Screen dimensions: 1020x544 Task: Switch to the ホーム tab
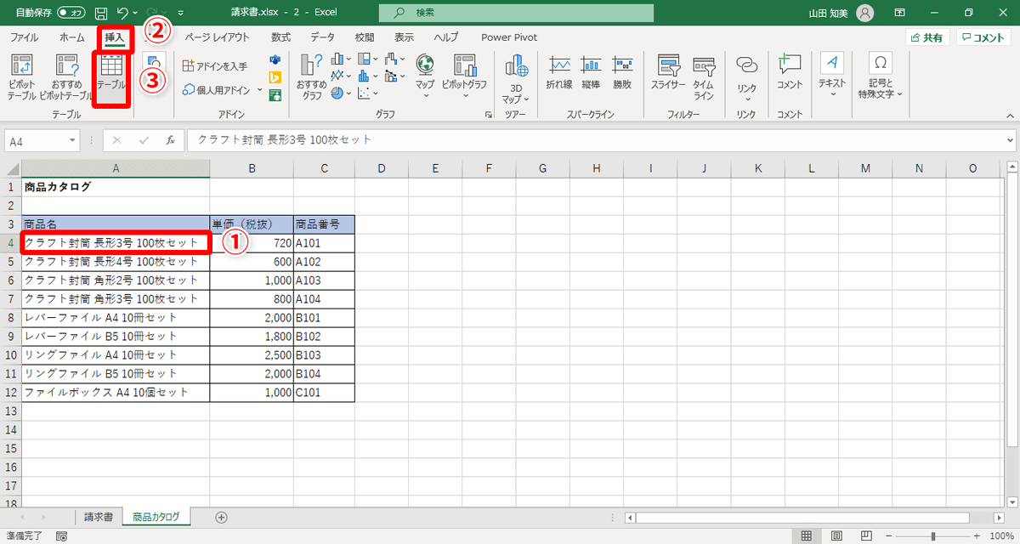pyautogui.click(x=72, y=37)
